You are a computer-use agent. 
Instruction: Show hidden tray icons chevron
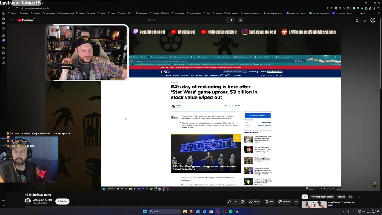click(x=343, y=211)
